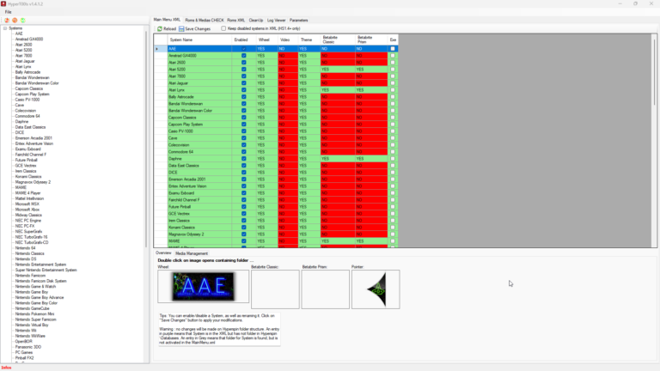
Task: Switch to the Roms & Medias CHECK tab
Action: click(x=205, y=21)
